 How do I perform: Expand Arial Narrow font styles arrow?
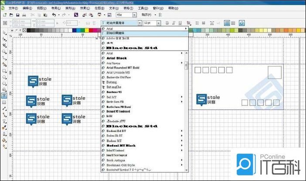(x=182, y=63)
